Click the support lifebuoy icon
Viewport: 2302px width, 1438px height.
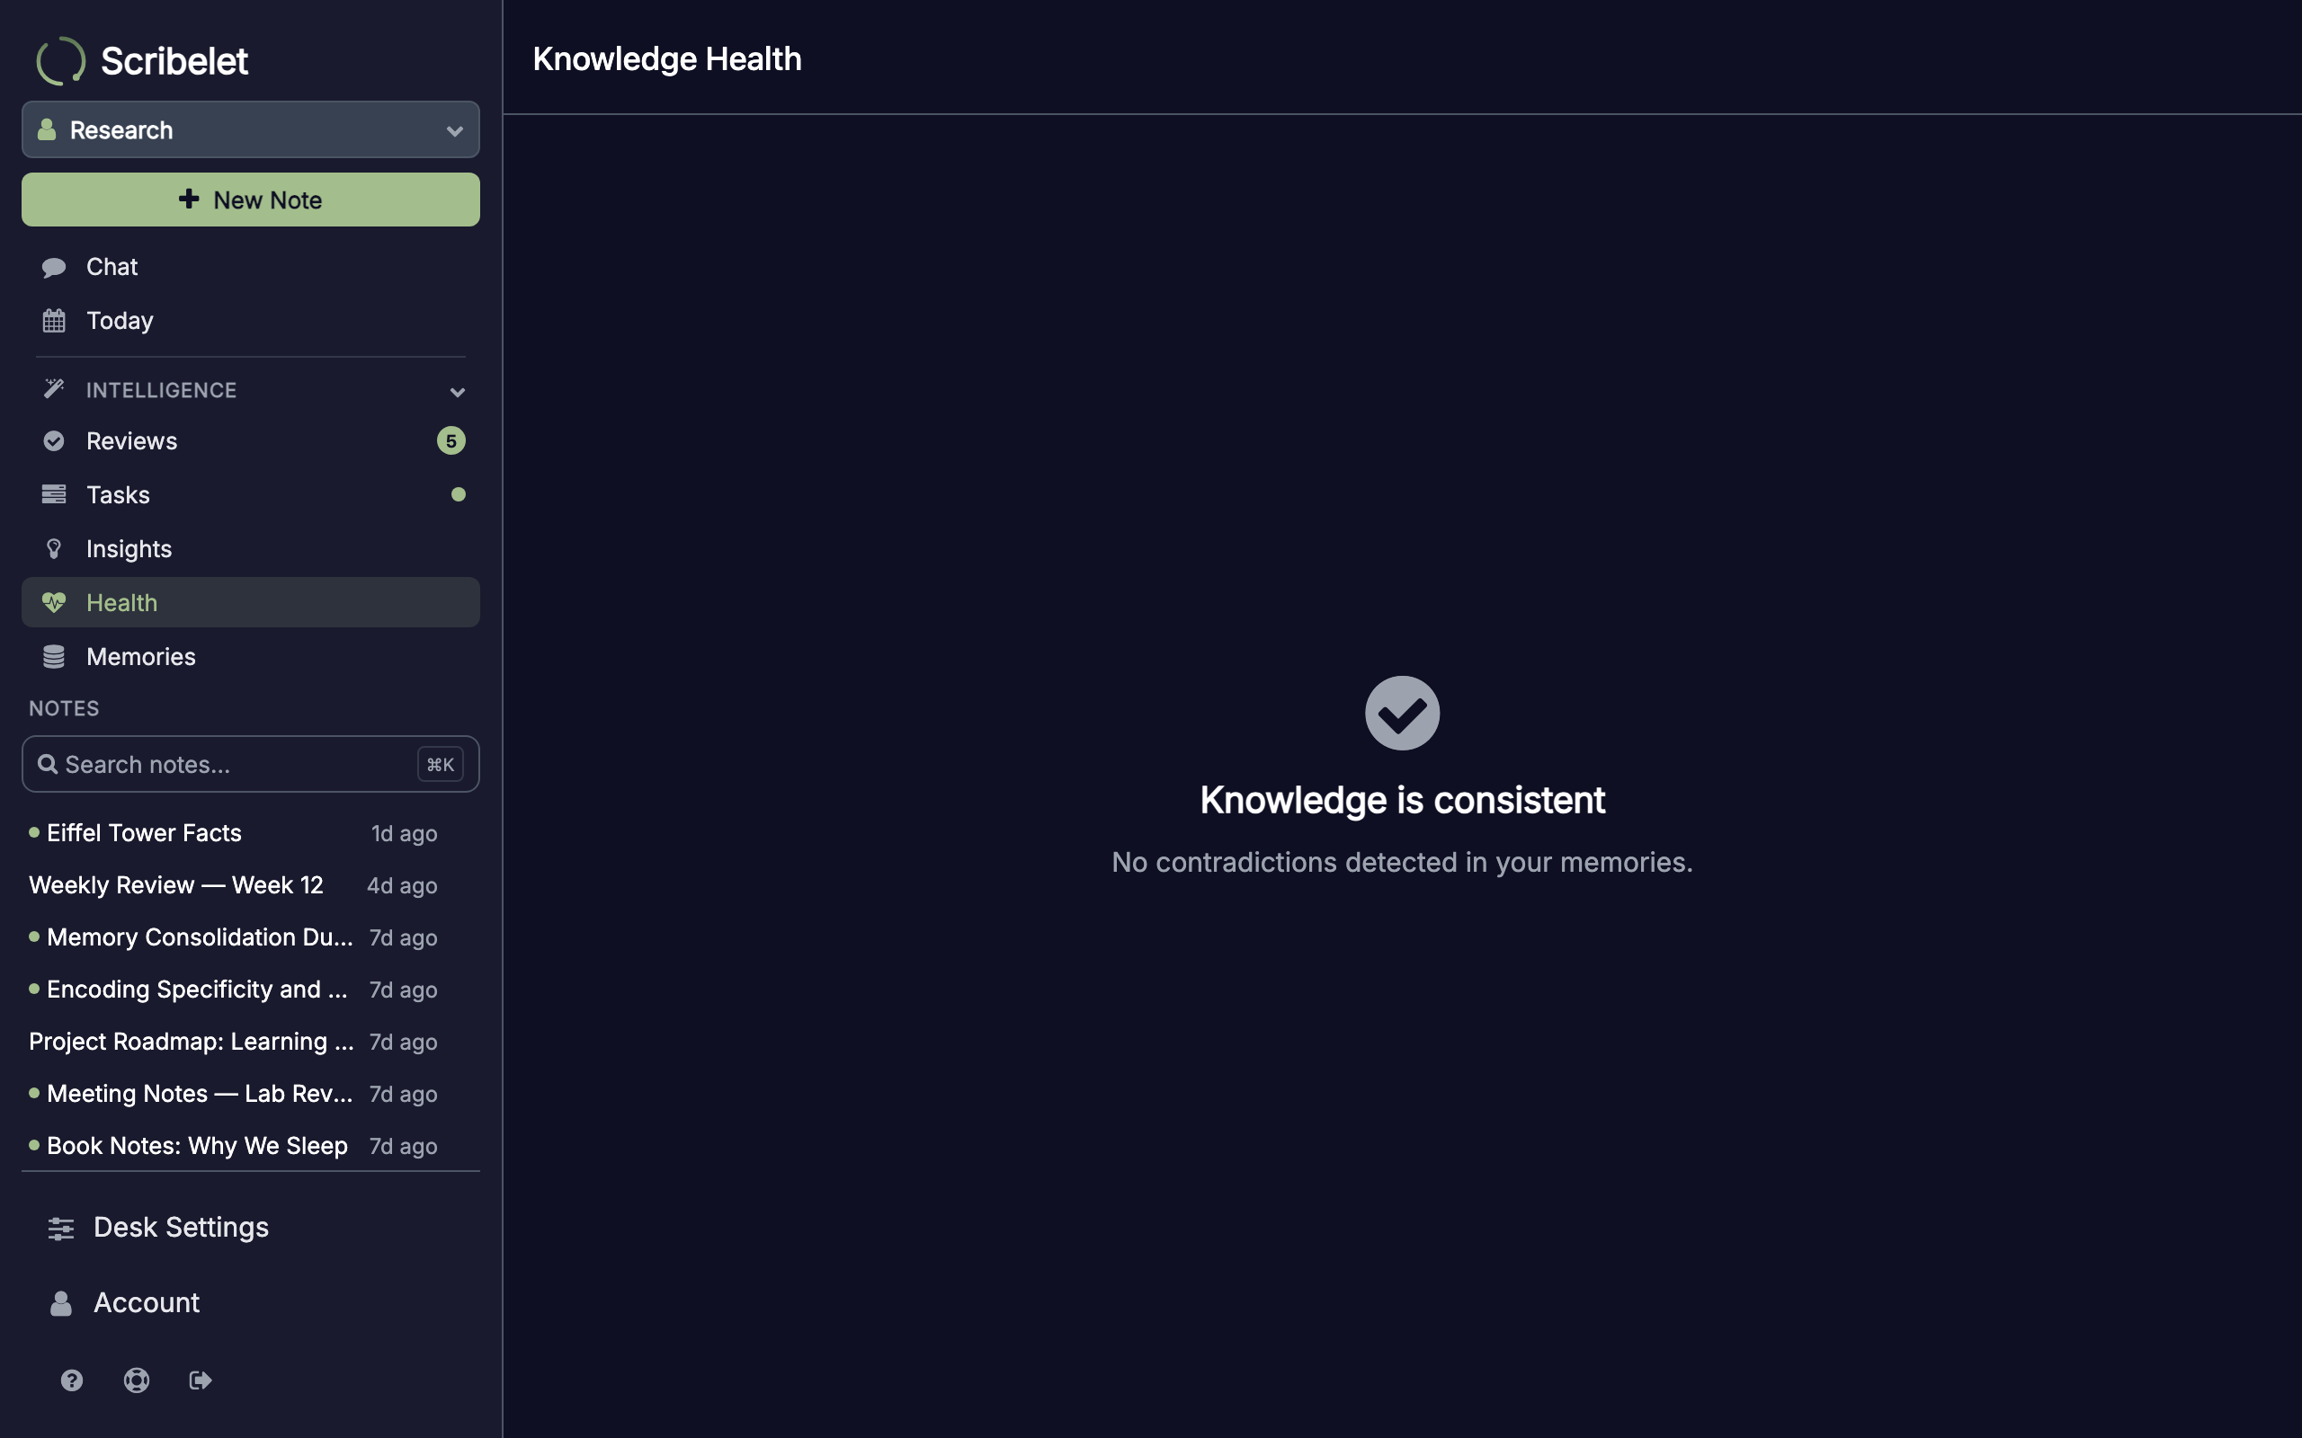137,1380
